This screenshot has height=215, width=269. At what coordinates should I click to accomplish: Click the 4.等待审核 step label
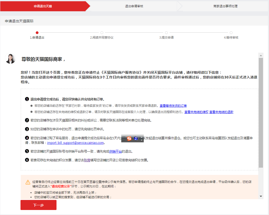(x=231, y=38)
